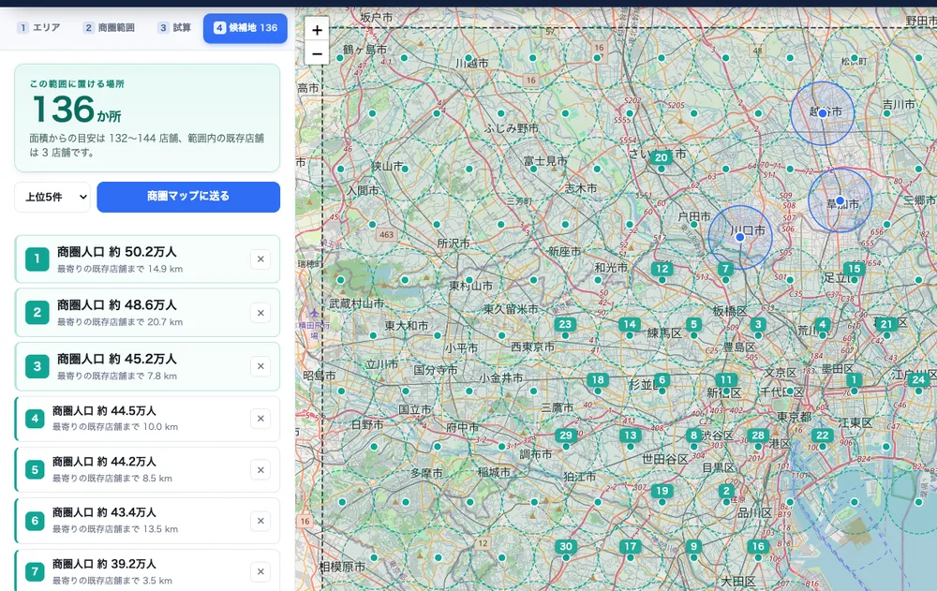Click the 136か所 count text

tap(77, 110)
